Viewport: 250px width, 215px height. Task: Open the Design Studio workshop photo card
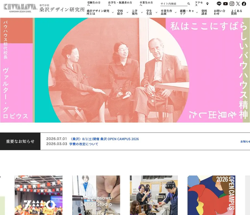pyautogui.click(x=154, y=195)
